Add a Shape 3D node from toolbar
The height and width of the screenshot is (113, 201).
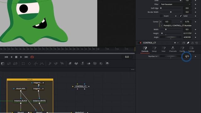76,63
